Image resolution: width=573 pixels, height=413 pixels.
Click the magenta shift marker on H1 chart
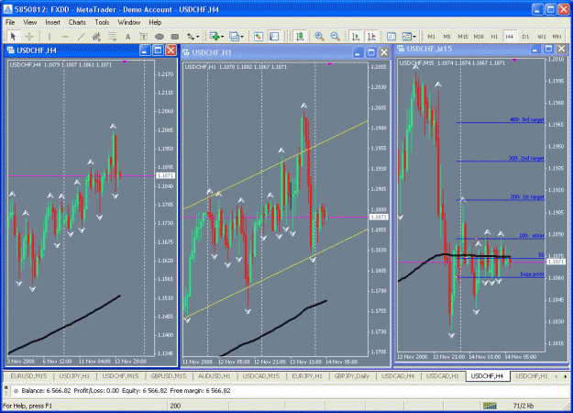coord(330,64)
